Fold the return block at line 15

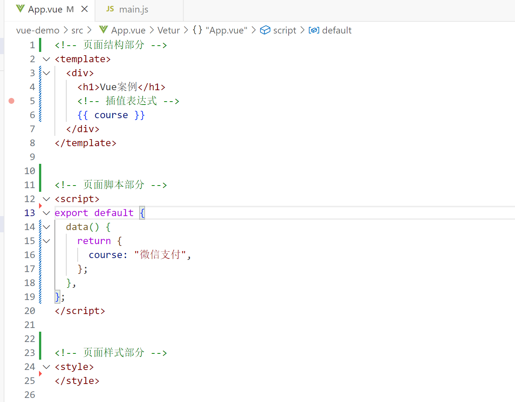coord(46,241)
